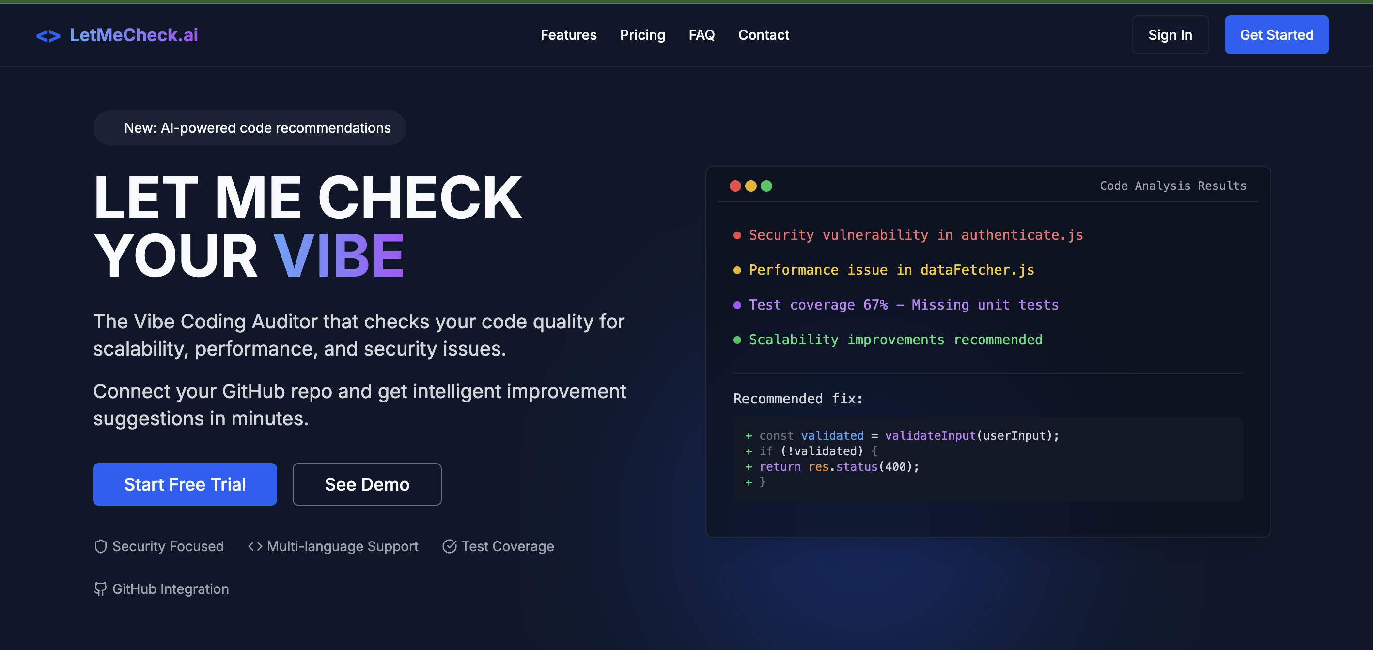Screen dimensions: 1373x650
Task: Click the gradient 'VIBE' headline word
Action: tap(339, 255)
